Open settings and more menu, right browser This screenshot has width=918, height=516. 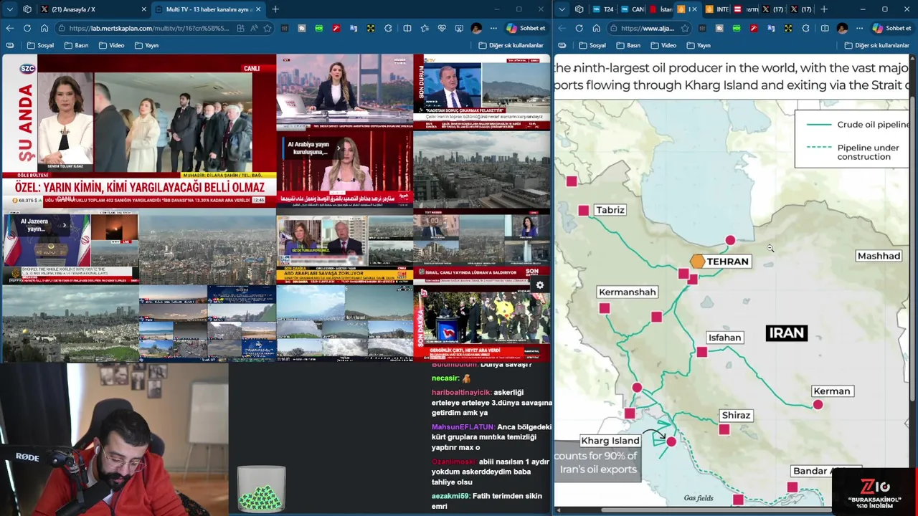point(859,28)
